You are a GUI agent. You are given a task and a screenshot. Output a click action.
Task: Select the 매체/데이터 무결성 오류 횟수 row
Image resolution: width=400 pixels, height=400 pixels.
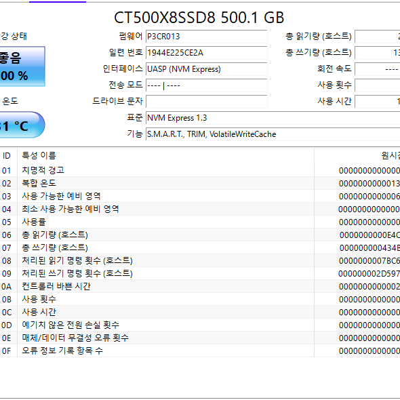click(x=200, y=338)
